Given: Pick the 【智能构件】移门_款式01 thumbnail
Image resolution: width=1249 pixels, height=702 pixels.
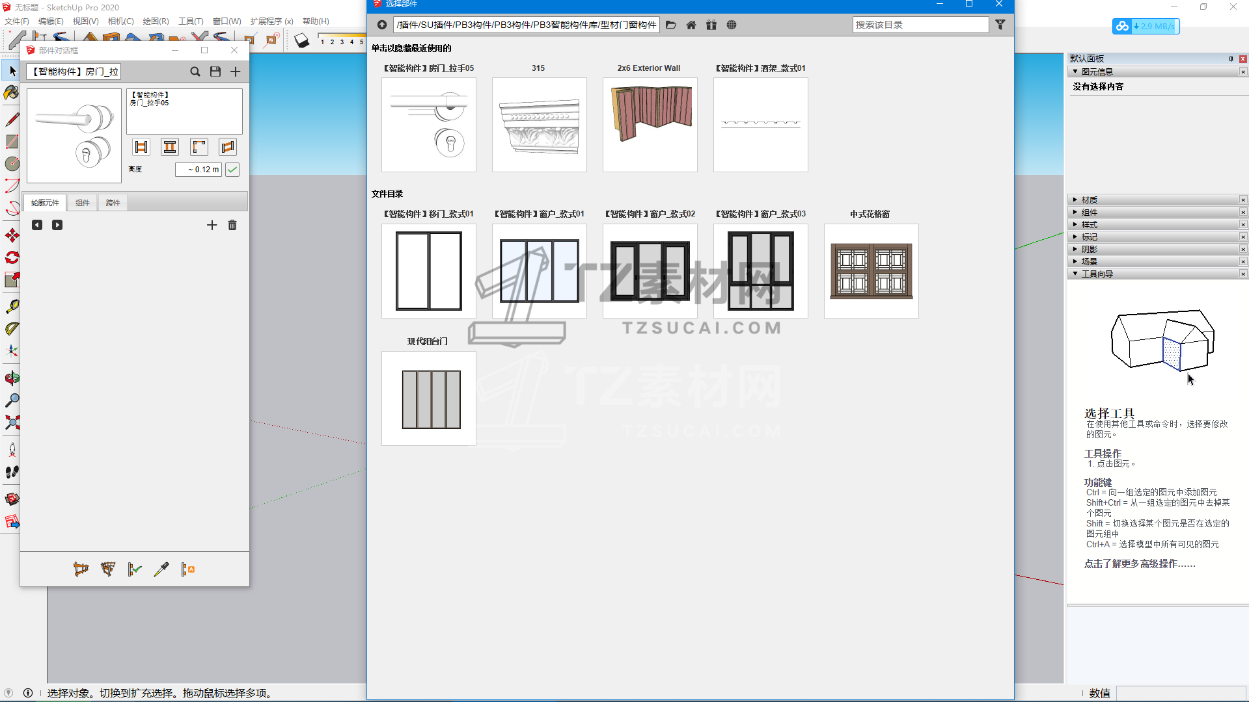Looking at the screenshot, I should click(x=428, y=271).
